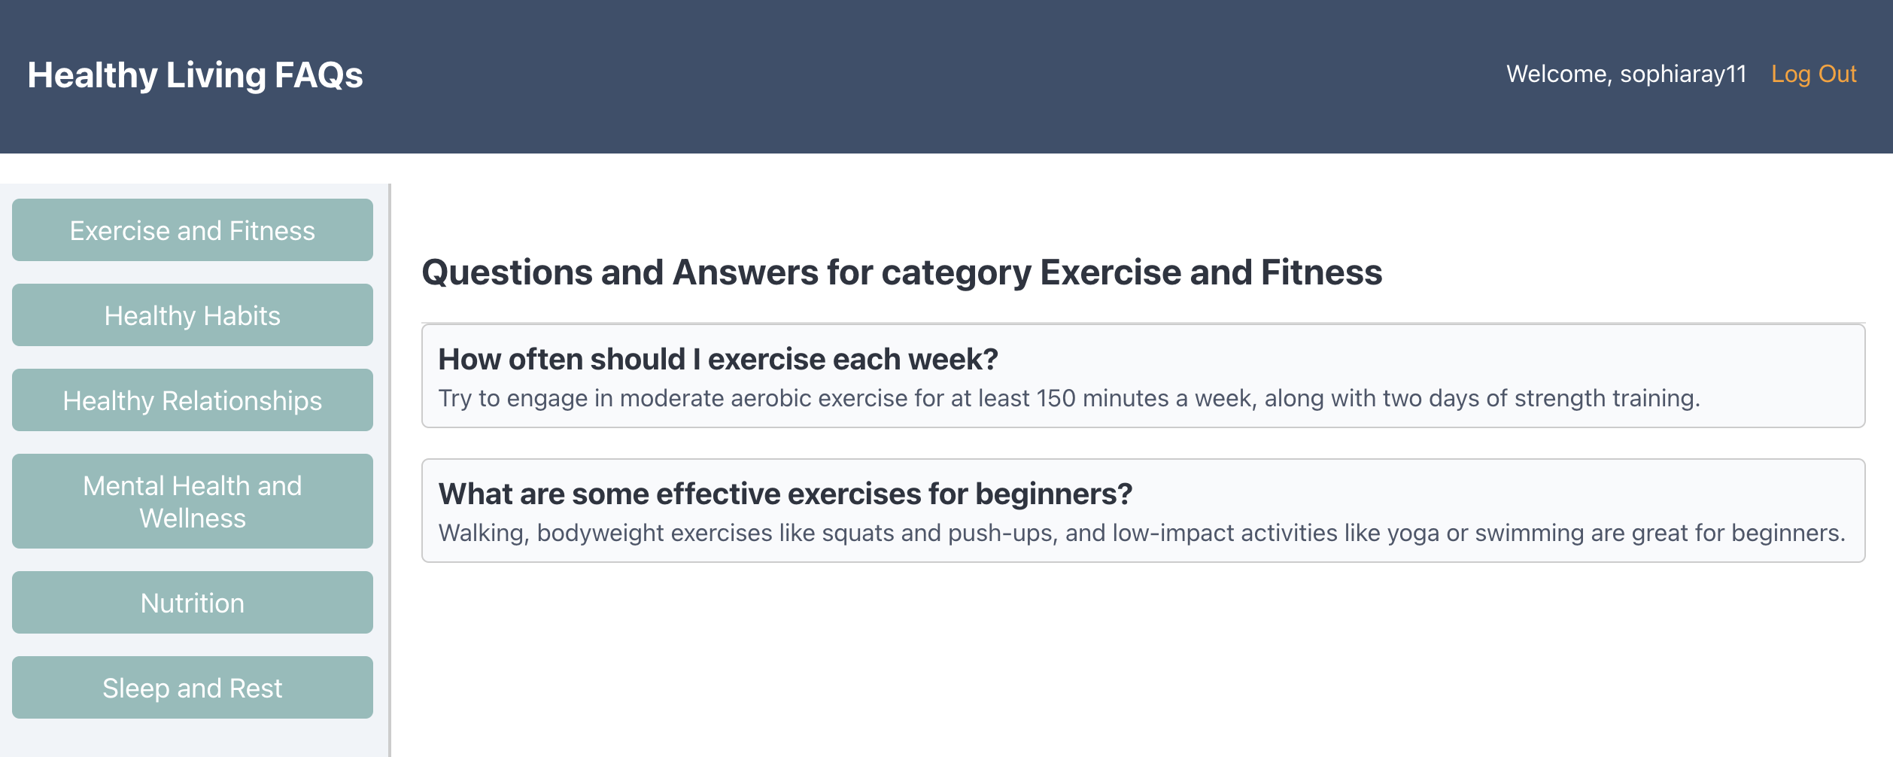Select the Mental Health and Wellness category
The image size is (1893, 757).
click(x=192, y=500)
